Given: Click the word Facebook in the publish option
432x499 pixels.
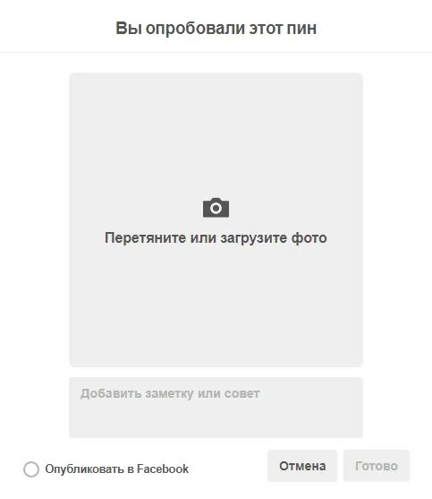Looking at the screenshot, I should click(163, 469).
